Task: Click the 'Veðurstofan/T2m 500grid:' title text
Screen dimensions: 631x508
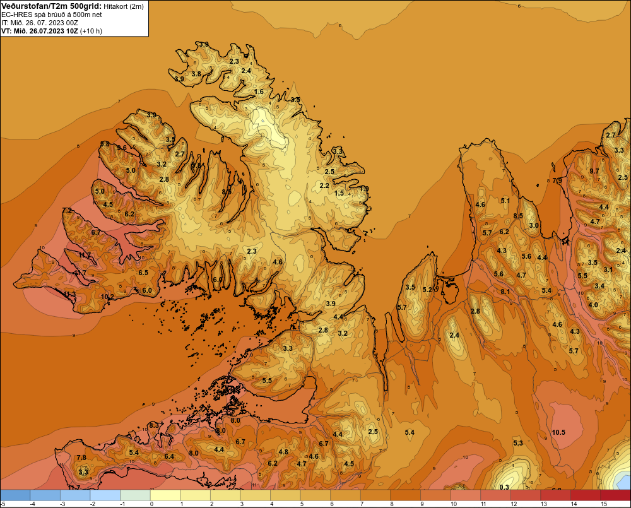Action: [51, 6]
